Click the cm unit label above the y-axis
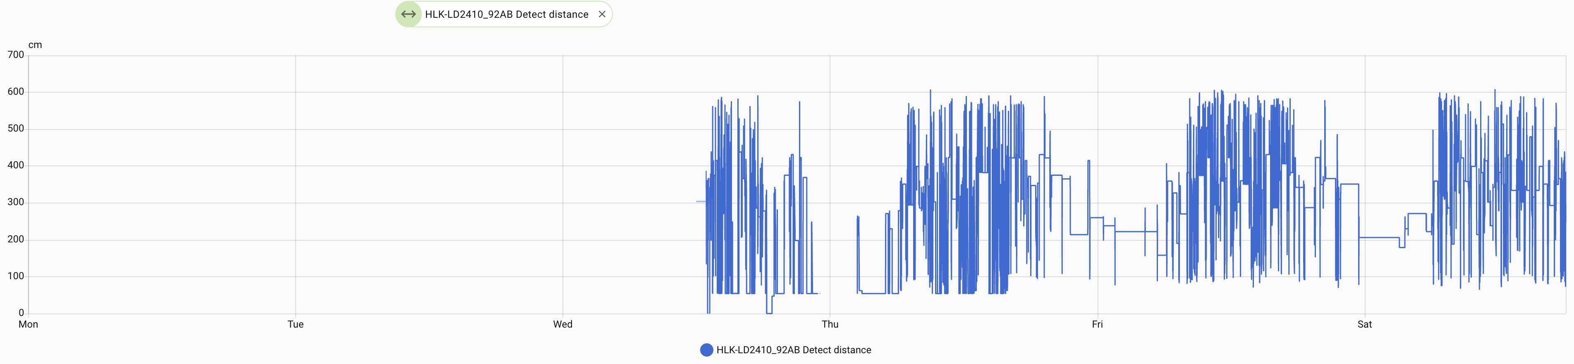 36,45
